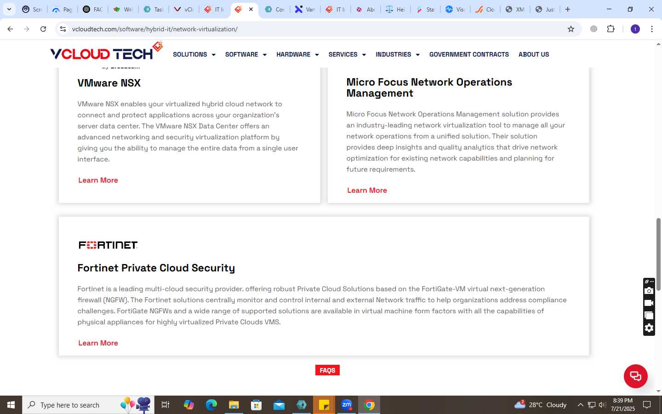This screenshot has height=414, width=662.
Task: Open the Chrome profile avatar
Action: pyautogui.click(x=635, y=29)
